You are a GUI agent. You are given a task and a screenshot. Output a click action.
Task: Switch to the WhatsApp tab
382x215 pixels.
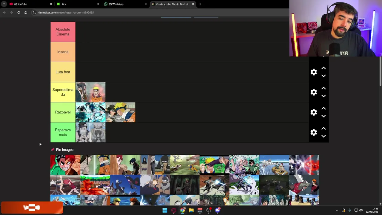pos(125,4)
